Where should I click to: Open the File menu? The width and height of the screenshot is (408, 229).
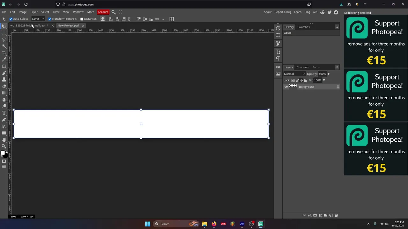(x=4, y=12)
